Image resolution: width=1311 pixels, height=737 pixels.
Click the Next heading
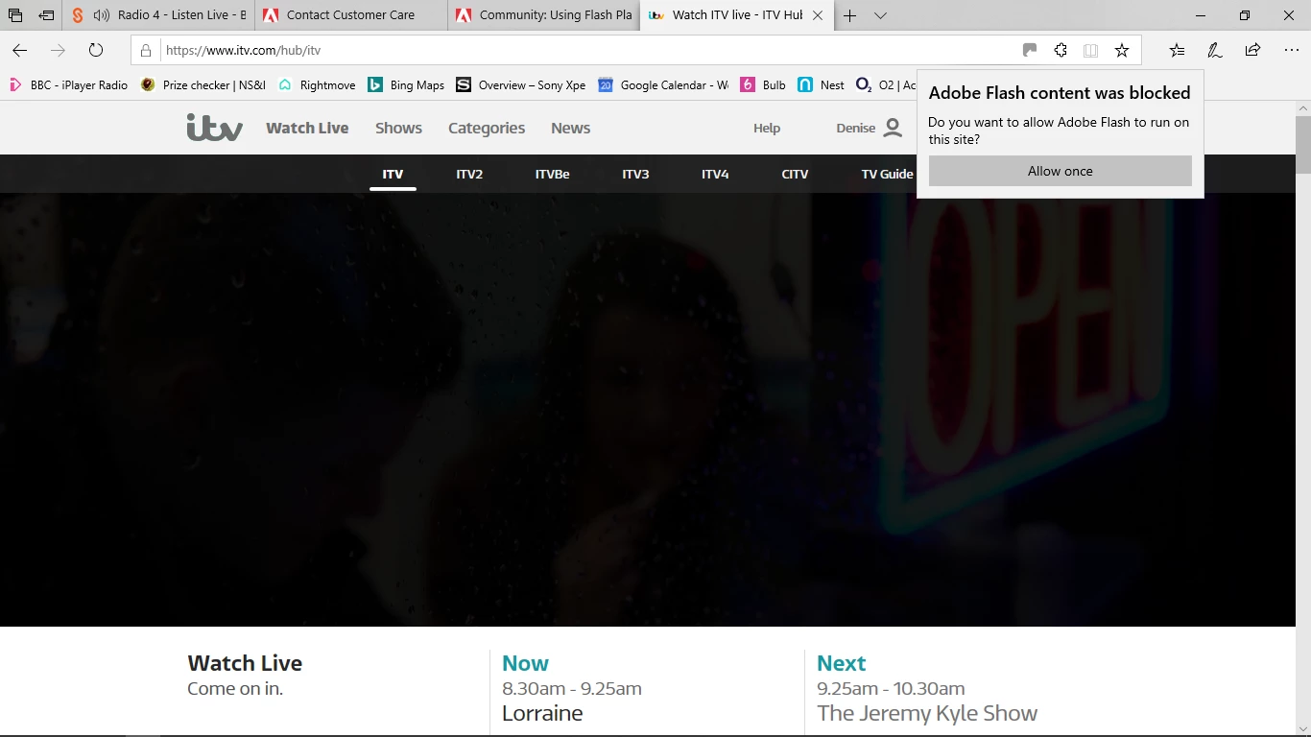point(841,663)
